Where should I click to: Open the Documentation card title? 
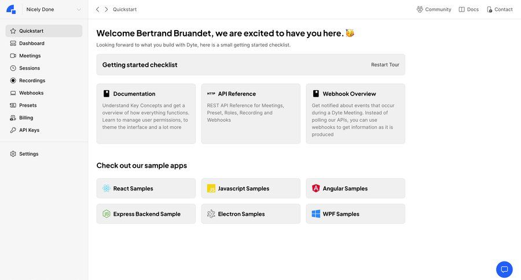(x=134, y=94)
